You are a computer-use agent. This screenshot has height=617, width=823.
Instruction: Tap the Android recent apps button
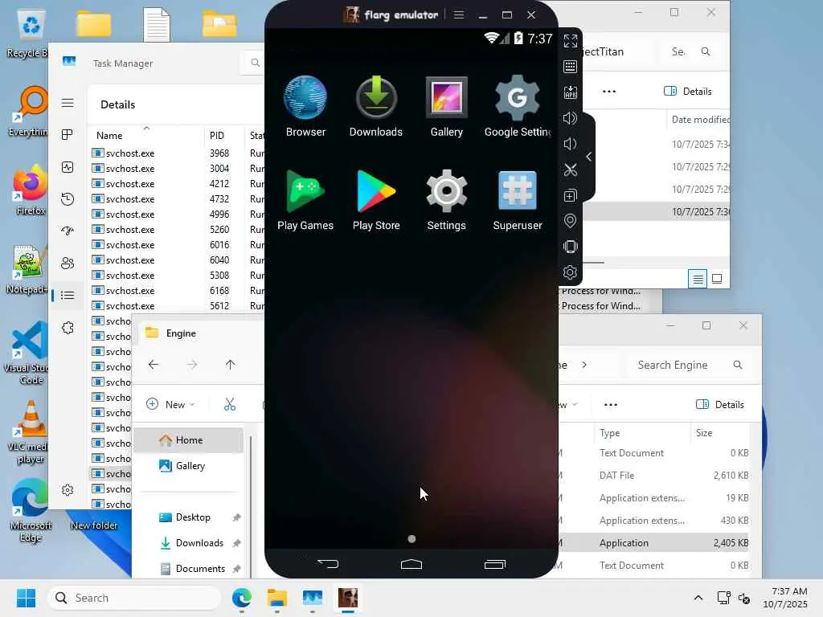pos(494,564)
